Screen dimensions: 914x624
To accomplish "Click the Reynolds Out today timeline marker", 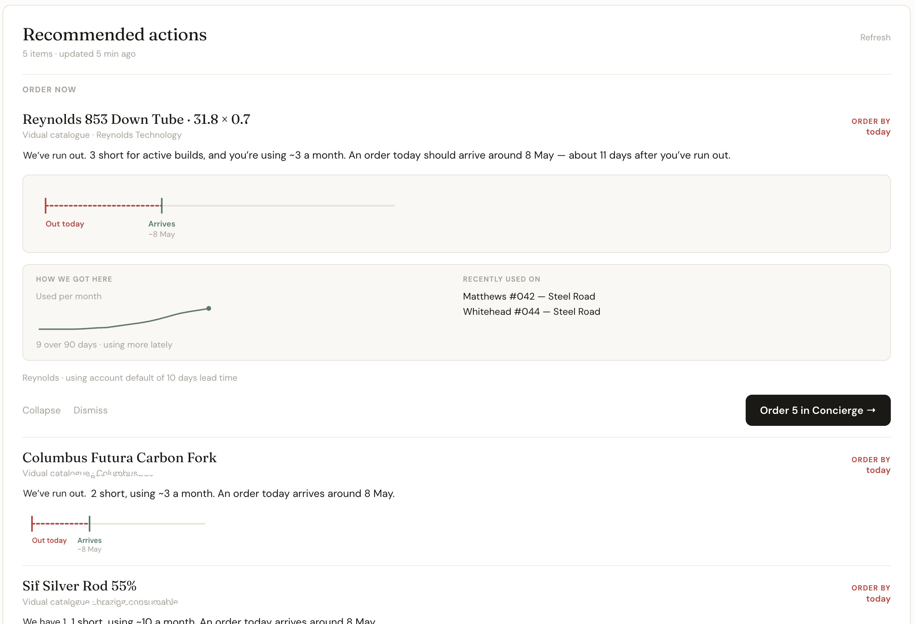I will click(x=46, y=206).
